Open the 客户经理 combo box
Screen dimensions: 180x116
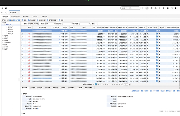click(x=85, y=24)
